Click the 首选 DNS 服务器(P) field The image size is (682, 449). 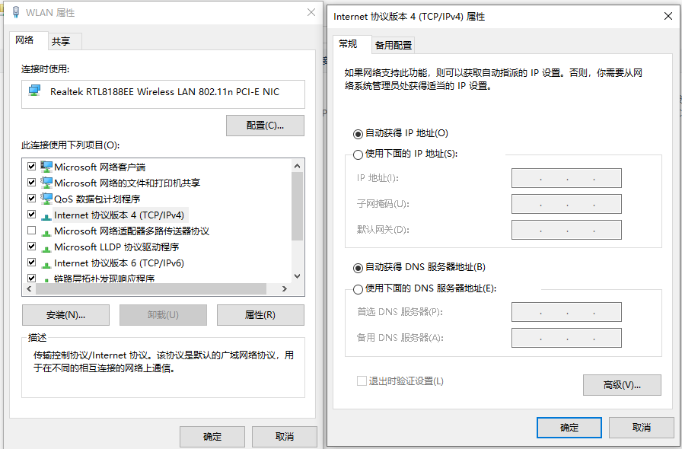[x=566, y=312]
